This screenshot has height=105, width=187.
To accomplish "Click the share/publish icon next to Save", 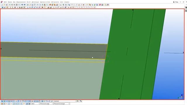I will click(10, 5).
